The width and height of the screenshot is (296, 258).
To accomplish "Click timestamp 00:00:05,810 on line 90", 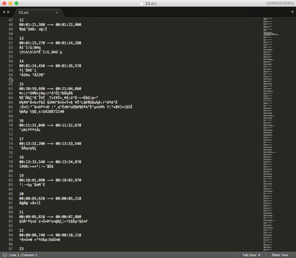I will click(x=32, y=217).
